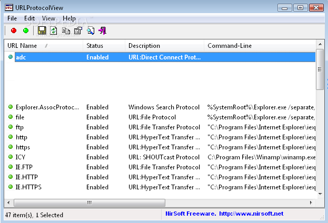Click URL:File Transfer Protocol in IE.FTP row
328x223 pixels.
[164, 167]
